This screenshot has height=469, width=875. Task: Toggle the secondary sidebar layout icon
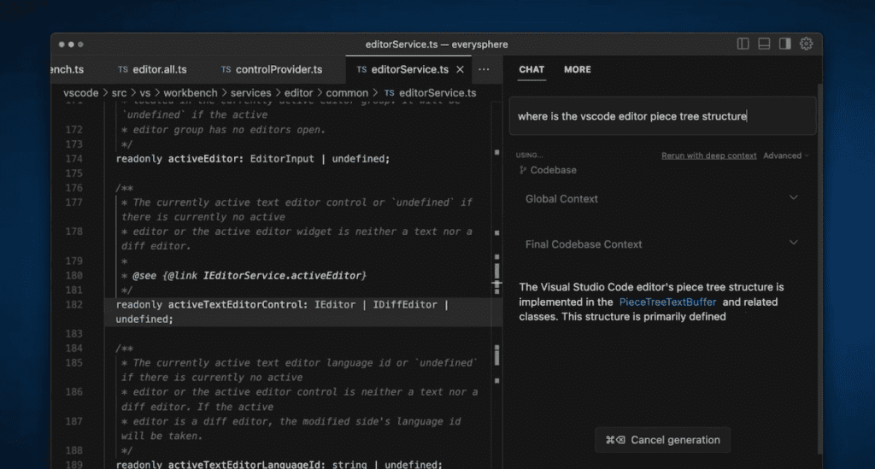point(785,44)
